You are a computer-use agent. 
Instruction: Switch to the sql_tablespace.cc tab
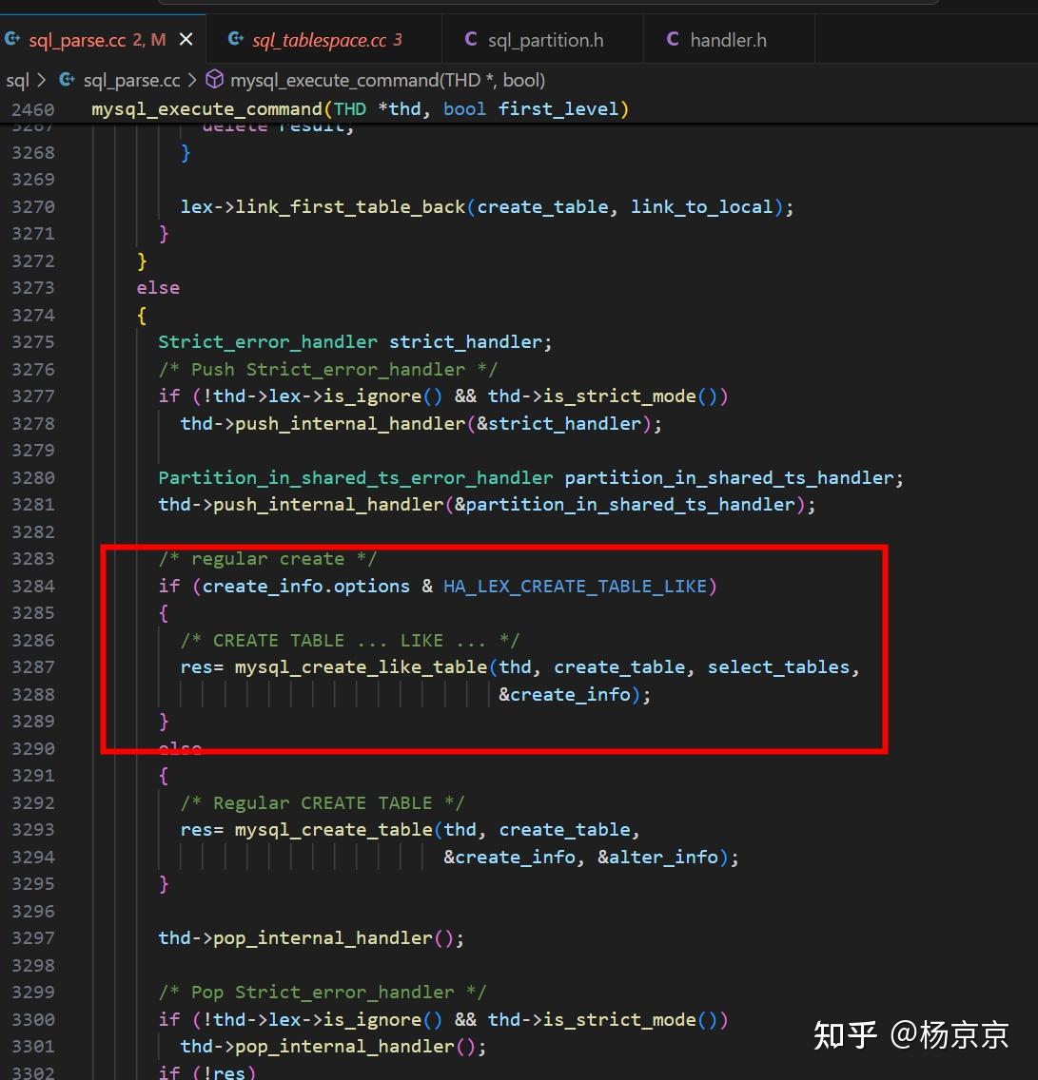(323, 39)
